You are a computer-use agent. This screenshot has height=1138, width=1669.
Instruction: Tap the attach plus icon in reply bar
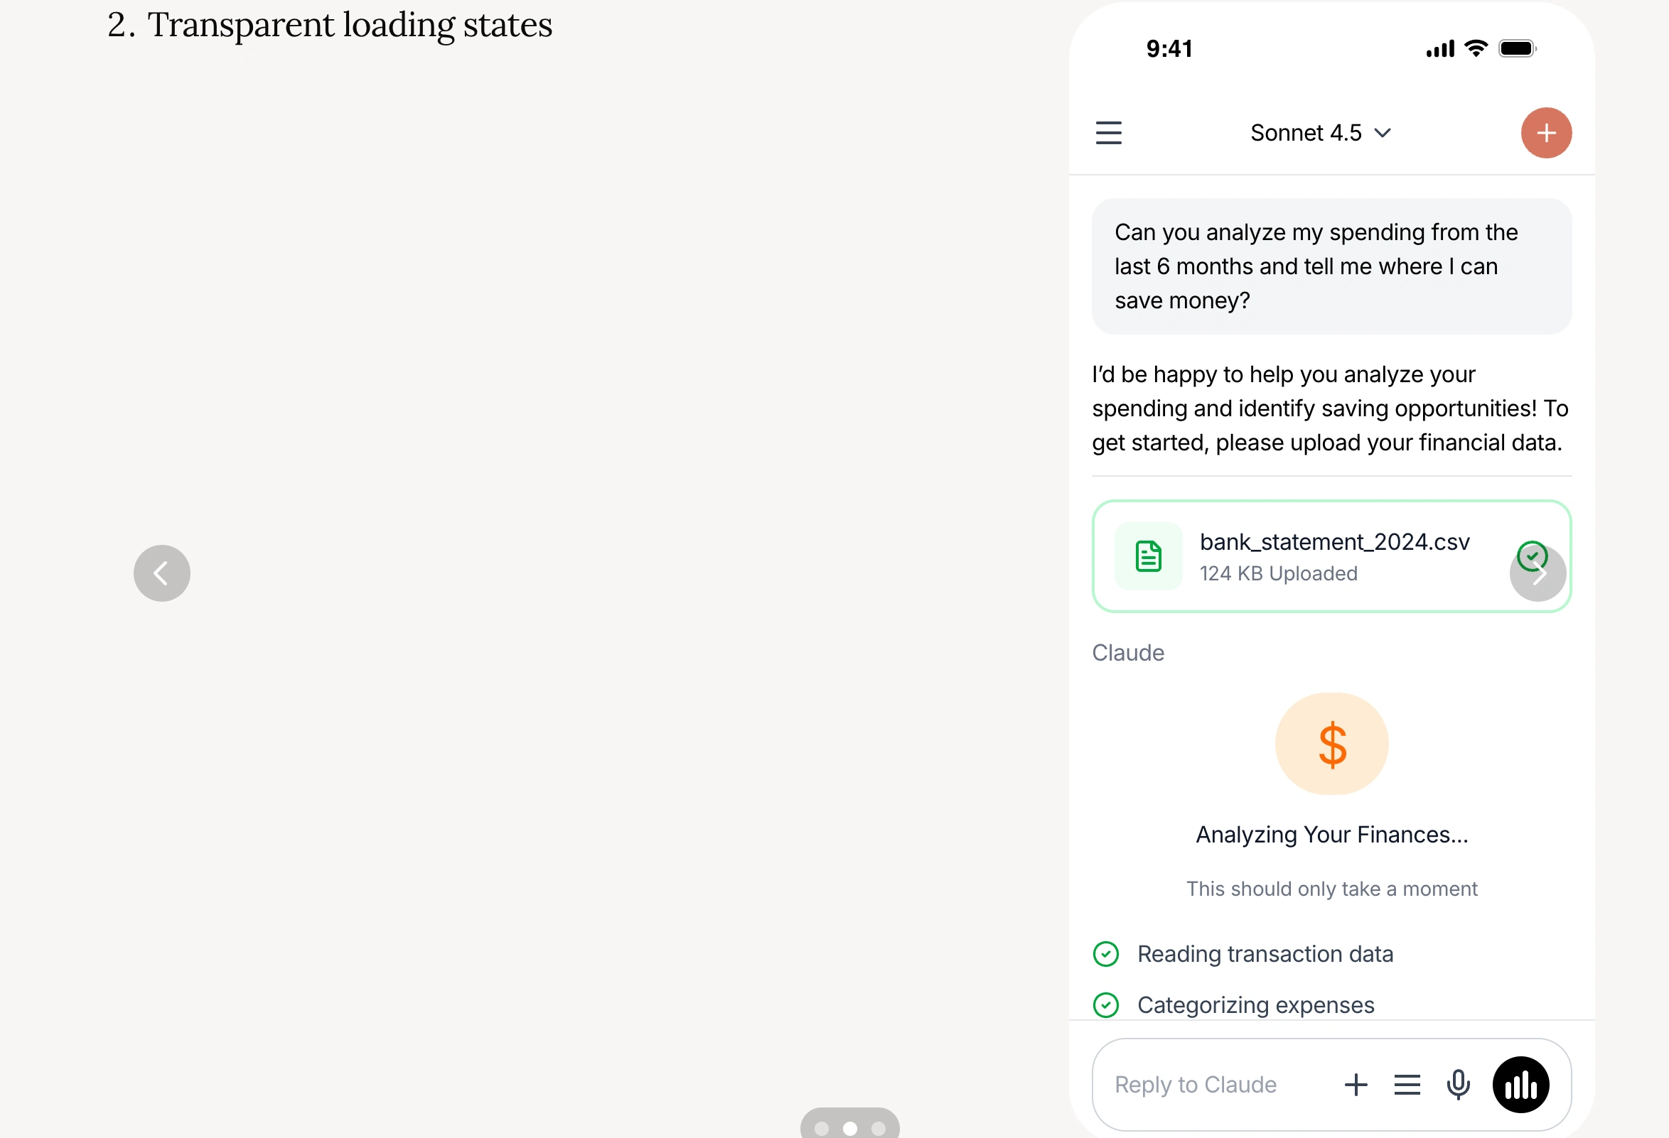(x=1355, y=1084)
